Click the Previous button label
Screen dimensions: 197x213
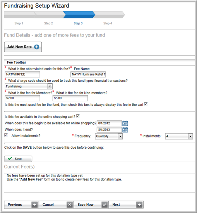coord(15,204)
